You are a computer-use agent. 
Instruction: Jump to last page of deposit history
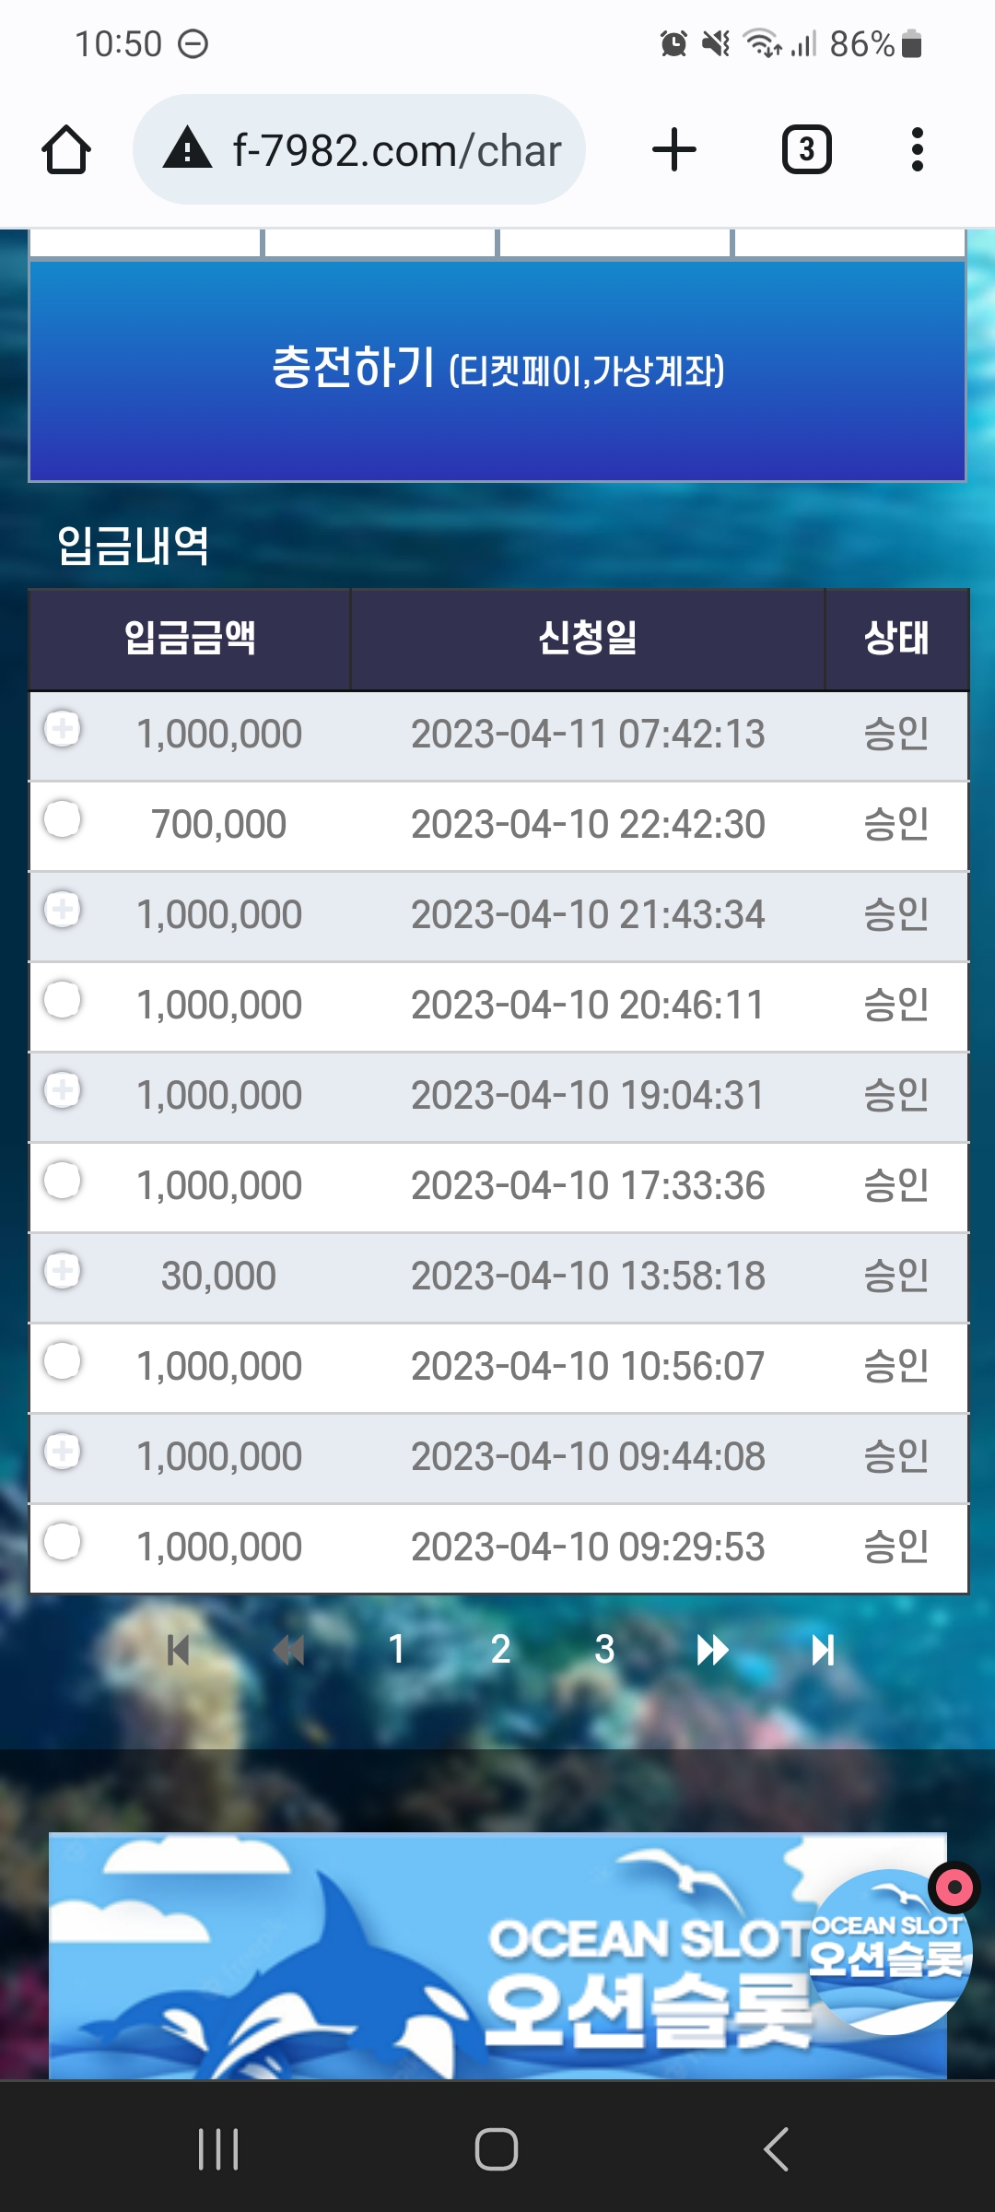823,1650
